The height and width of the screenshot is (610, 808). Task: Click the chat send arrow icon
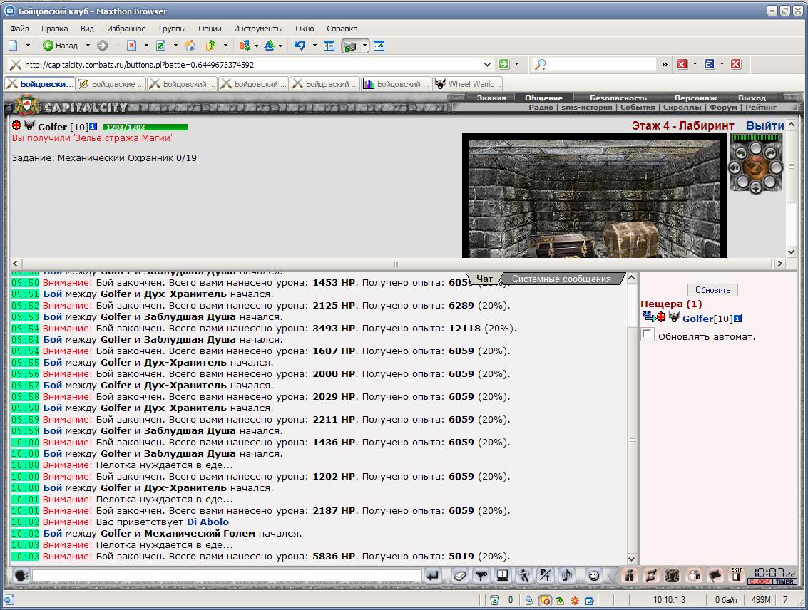(x=433, y=575)
